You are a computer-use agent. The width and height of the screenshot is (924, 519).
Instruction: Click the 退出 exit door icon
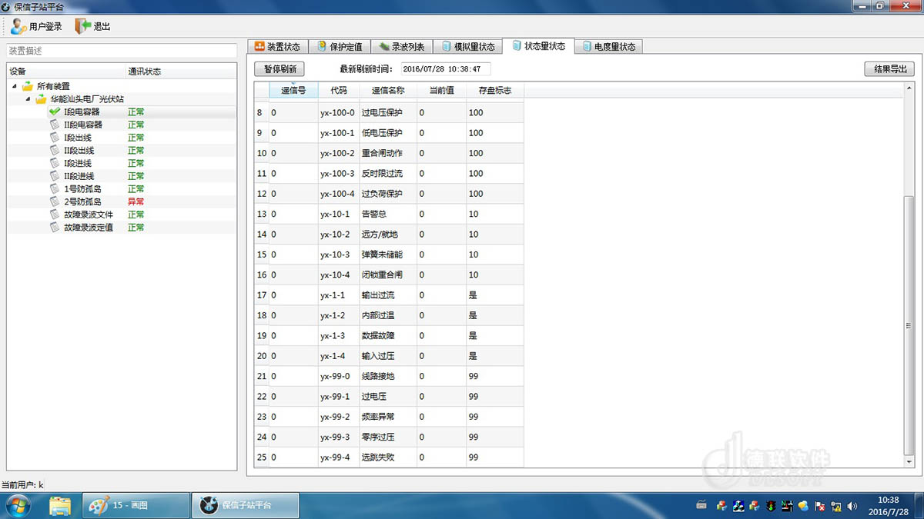tap(82, 26)
